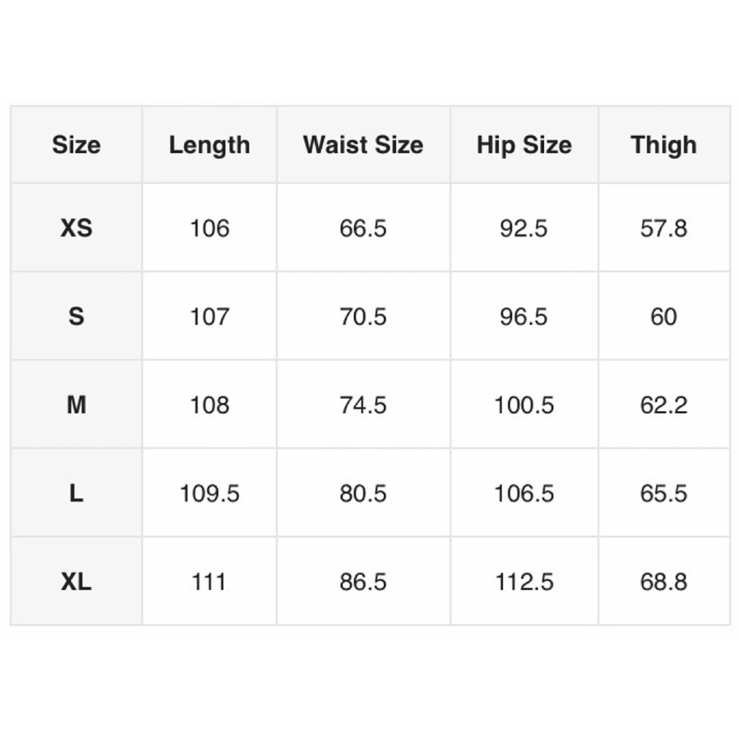
Task: Select the XL size row label
Action: click(76, 582)
